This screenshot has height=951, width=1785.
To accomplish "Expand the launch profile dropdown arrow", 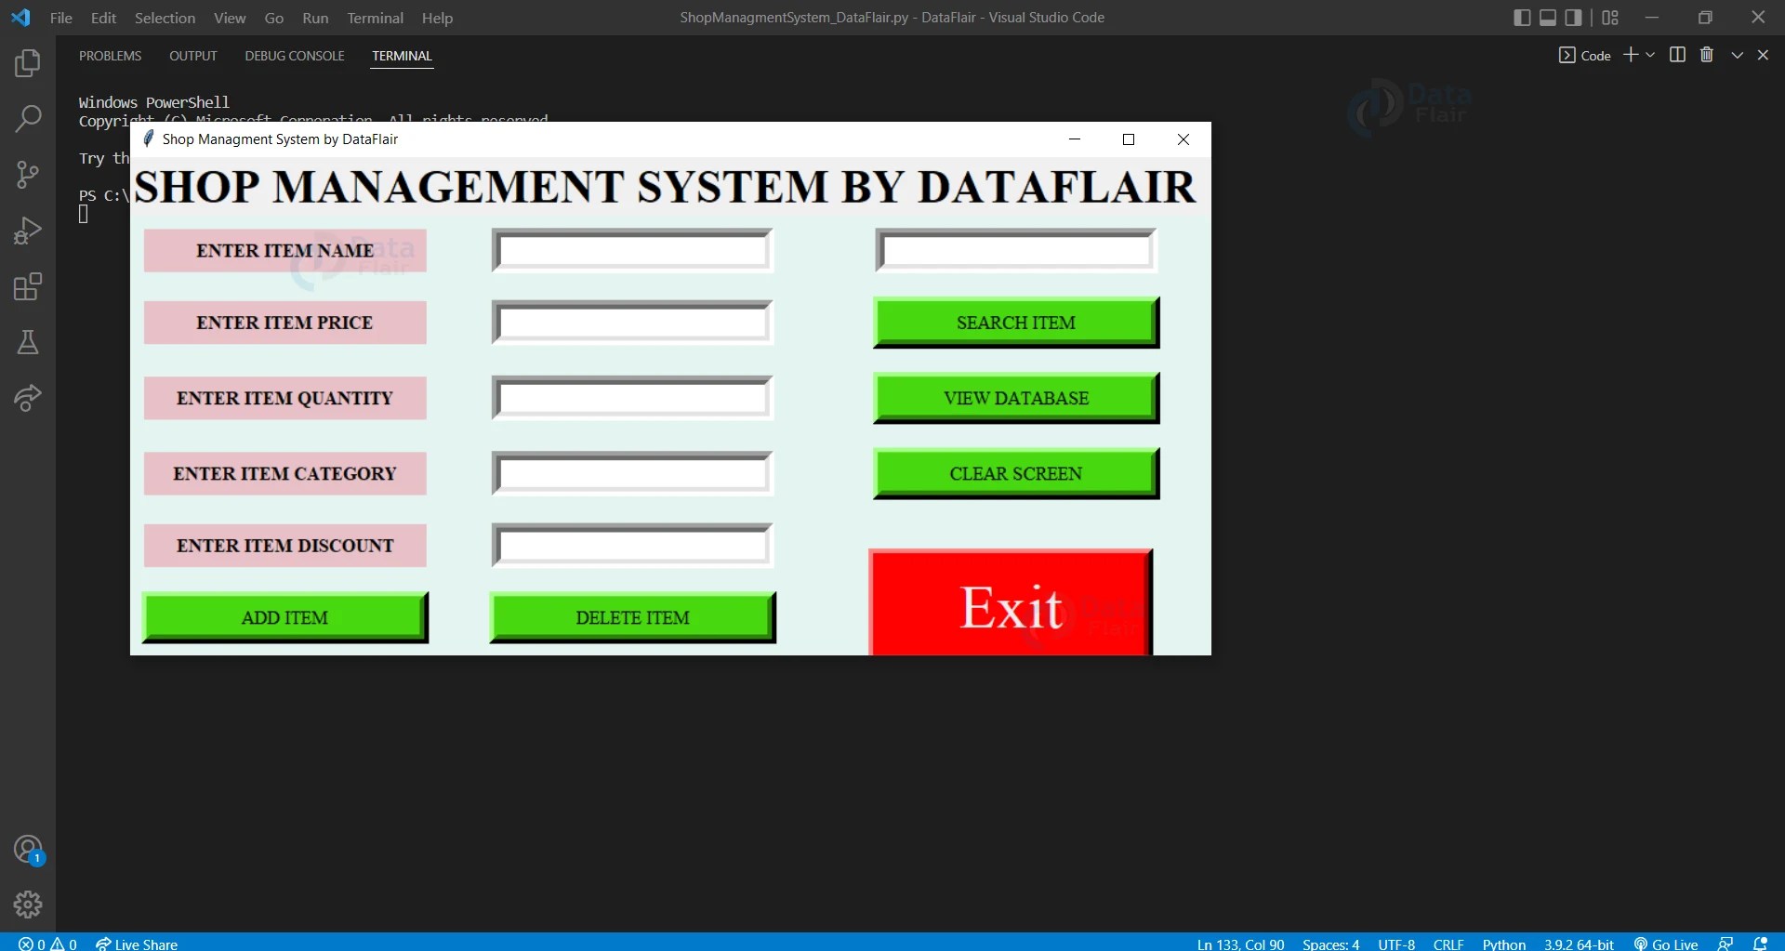I will pyautogui.click(x=1649, y=55).
